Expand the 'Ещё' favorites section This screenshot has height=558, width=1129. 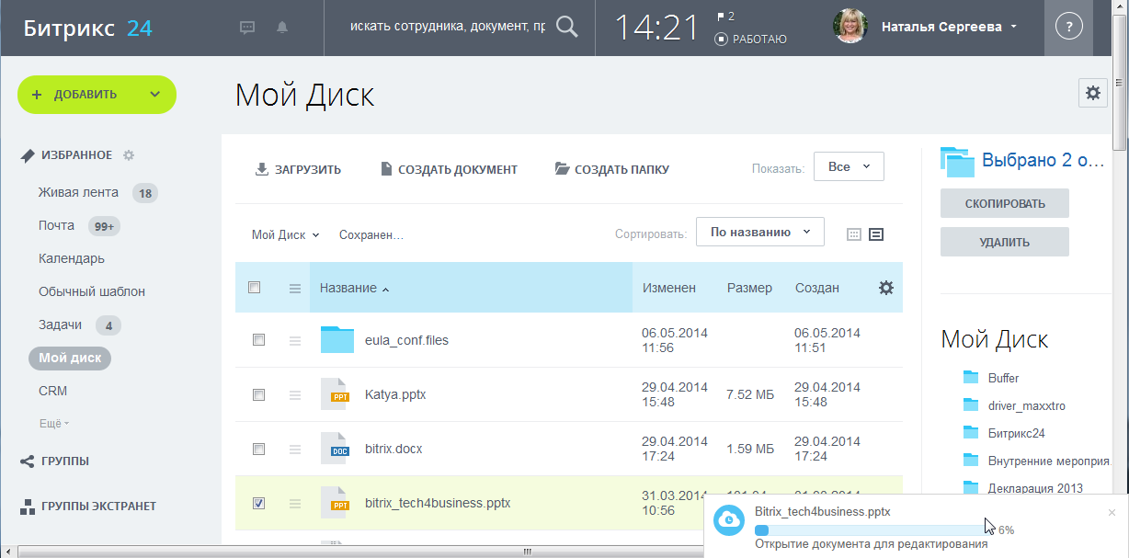[x=54, y=424]
